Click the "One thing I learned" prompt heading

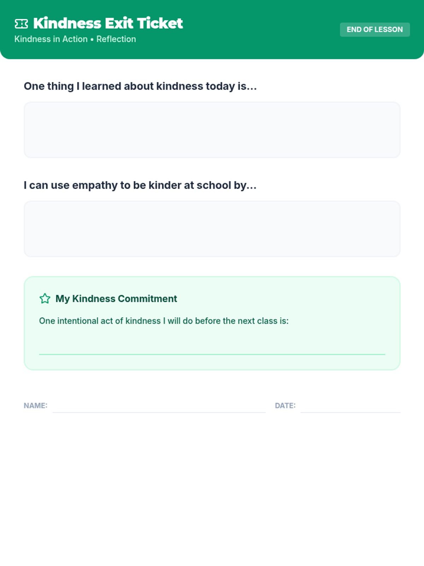pyautogui.click(x=140, y=86)
